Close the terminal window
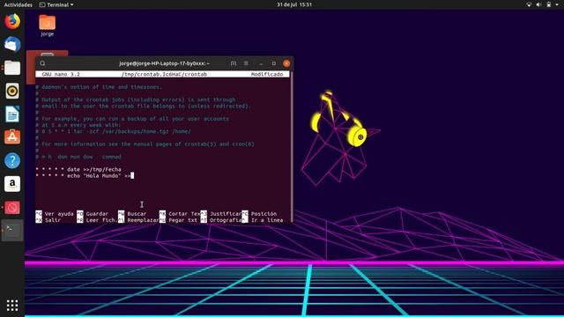The height and width of the screenshot is (317, 564). click(x=286, y=63)
